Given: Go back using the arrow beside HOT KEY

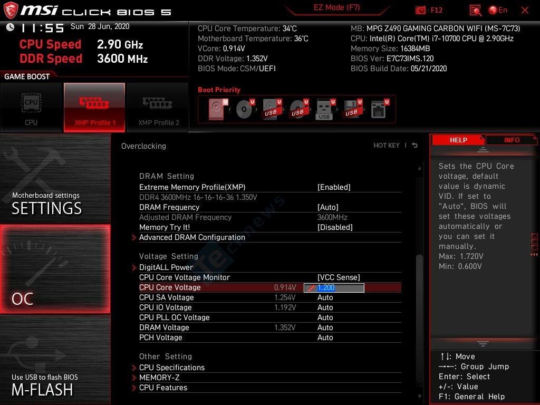Looking at the screenshot, I should [415, 146].
